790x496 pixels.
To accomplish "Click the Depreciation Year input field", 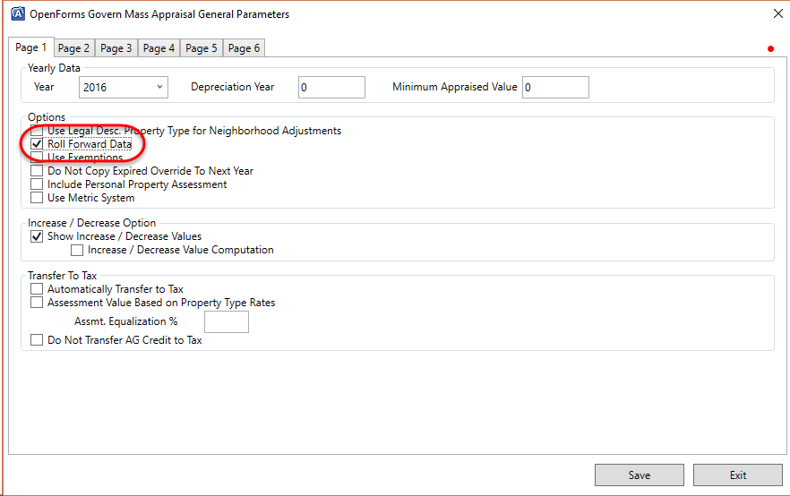I will (331, 87).
